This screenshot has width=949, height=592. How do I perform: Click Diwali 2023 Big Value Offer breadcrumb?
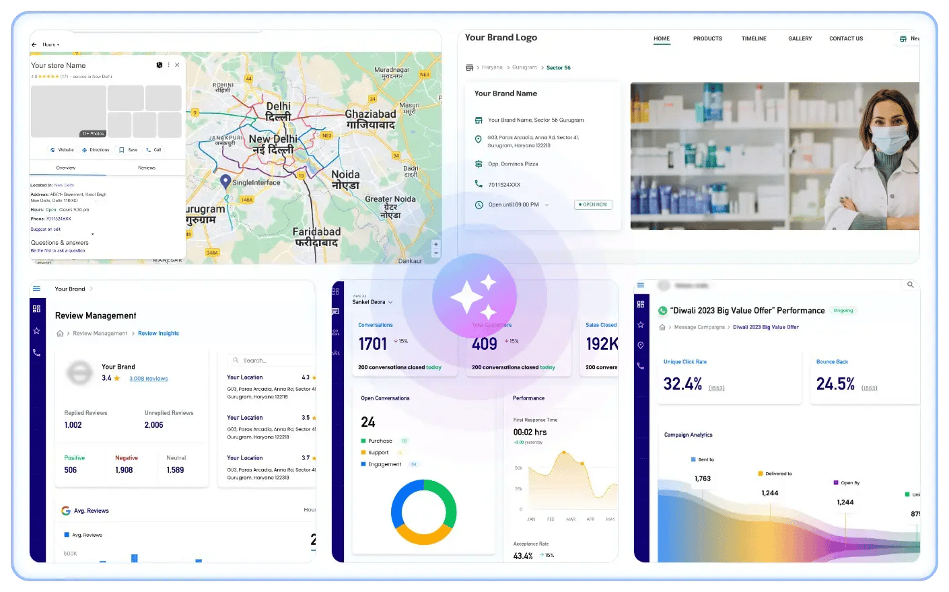(x=766, y=327)
